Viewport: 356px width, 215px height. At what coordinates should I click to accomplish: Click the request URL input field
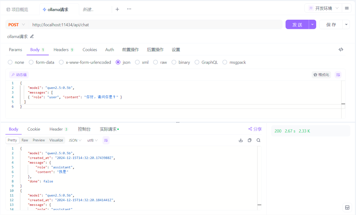(155, 25)
